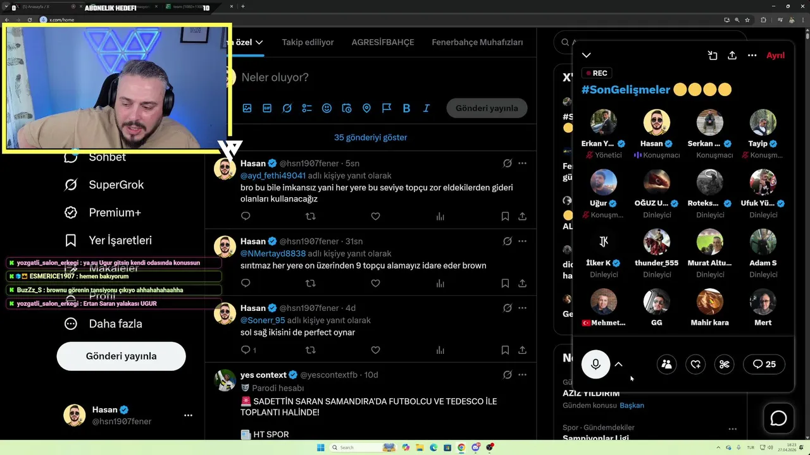Open Uğur speaker avatar in Space

pyautogui.click(x=603, y=183)
